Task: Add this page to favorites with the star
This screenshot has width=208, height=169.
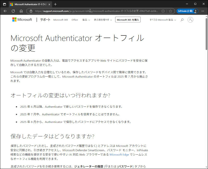Action: [x=171, y=11]
